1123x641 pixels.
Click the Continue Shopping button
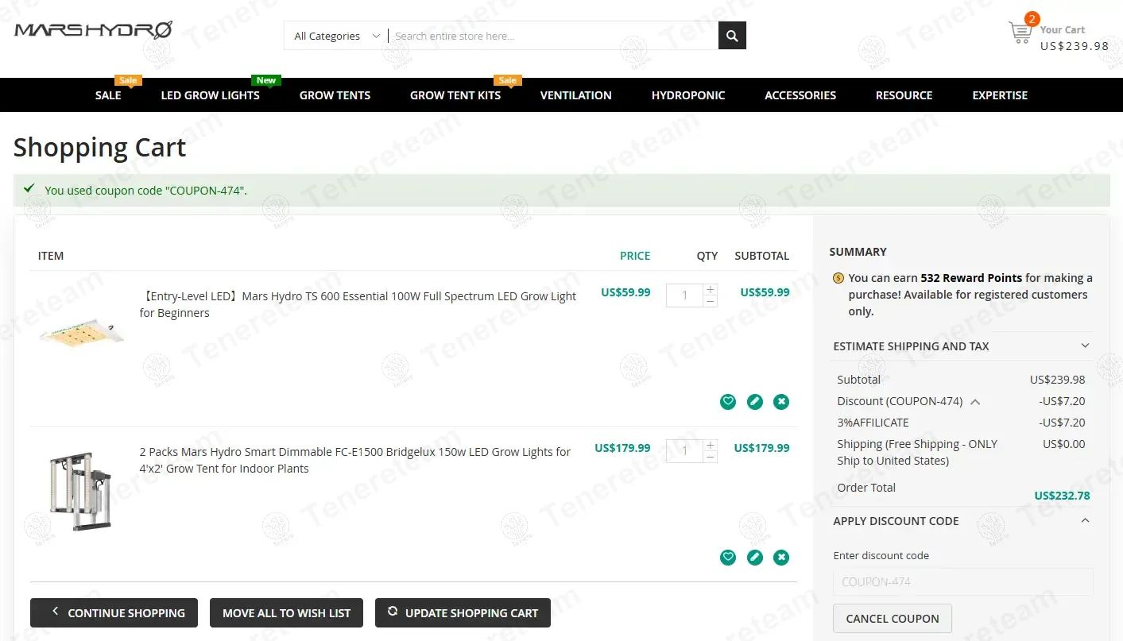[x=114, y=612]
